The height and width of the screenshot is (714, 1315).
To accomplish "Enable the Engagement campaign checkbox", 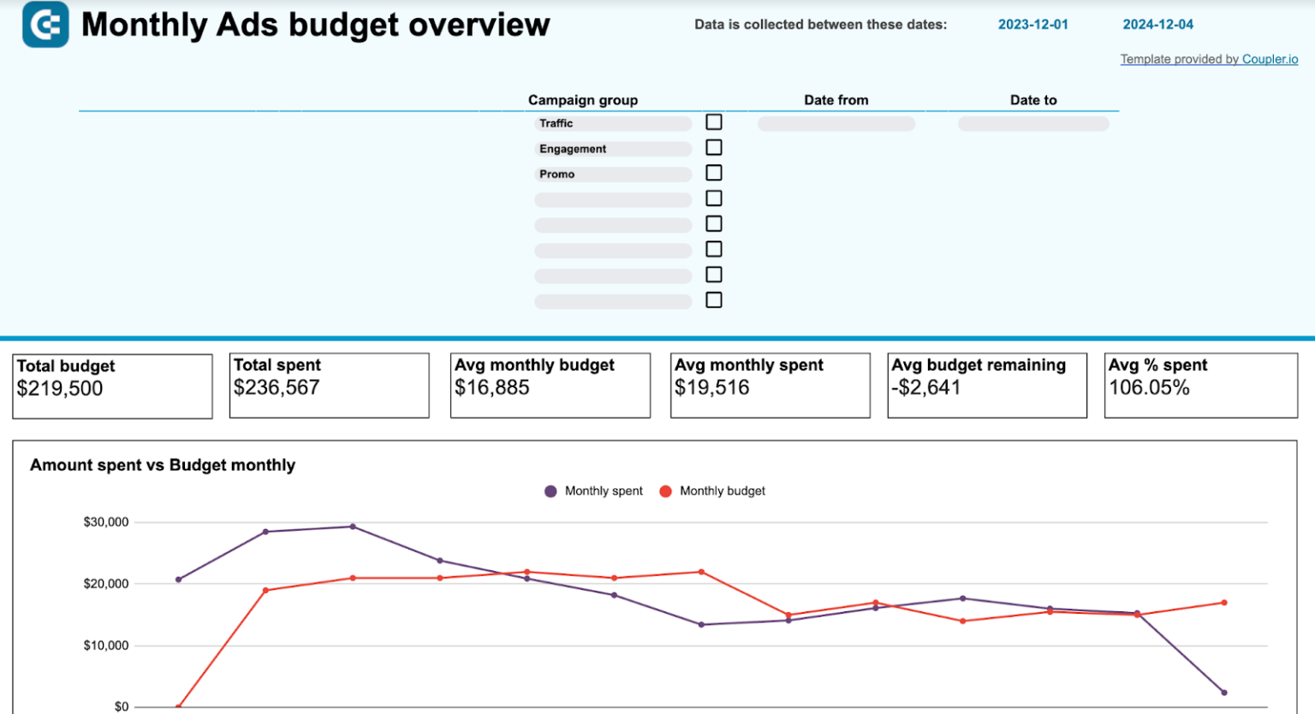I will [713, 147].
